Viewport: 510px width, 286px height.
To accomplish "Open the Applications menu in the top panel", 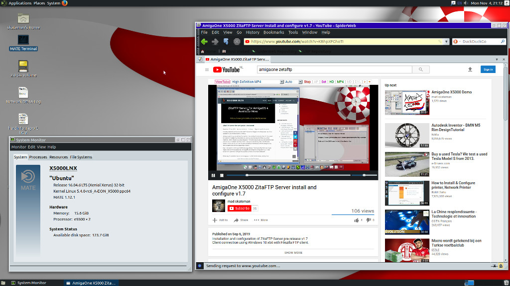I will coord(20,3).
